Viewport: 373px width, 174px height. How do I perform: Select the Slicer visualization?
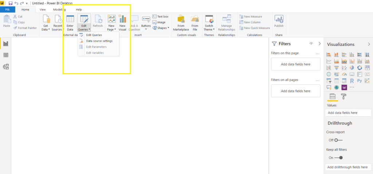tap(329, 81)
